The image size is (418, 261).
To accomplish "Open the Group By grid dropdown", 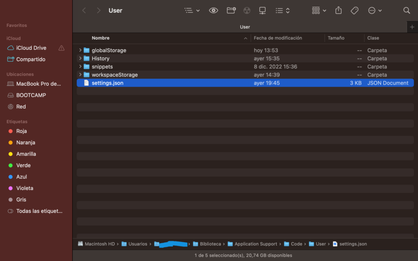I will coord(319,11).
